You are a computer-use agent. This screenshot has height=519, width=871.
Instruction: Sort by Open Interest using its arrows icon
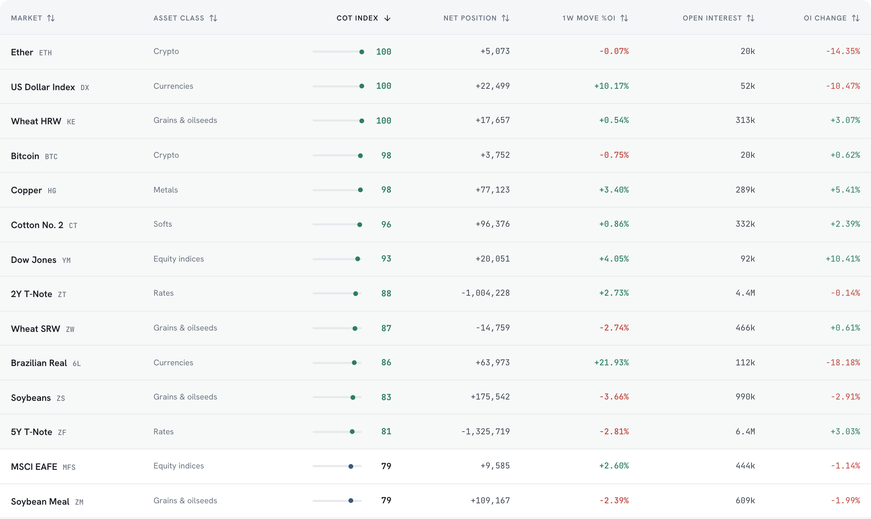751,18
